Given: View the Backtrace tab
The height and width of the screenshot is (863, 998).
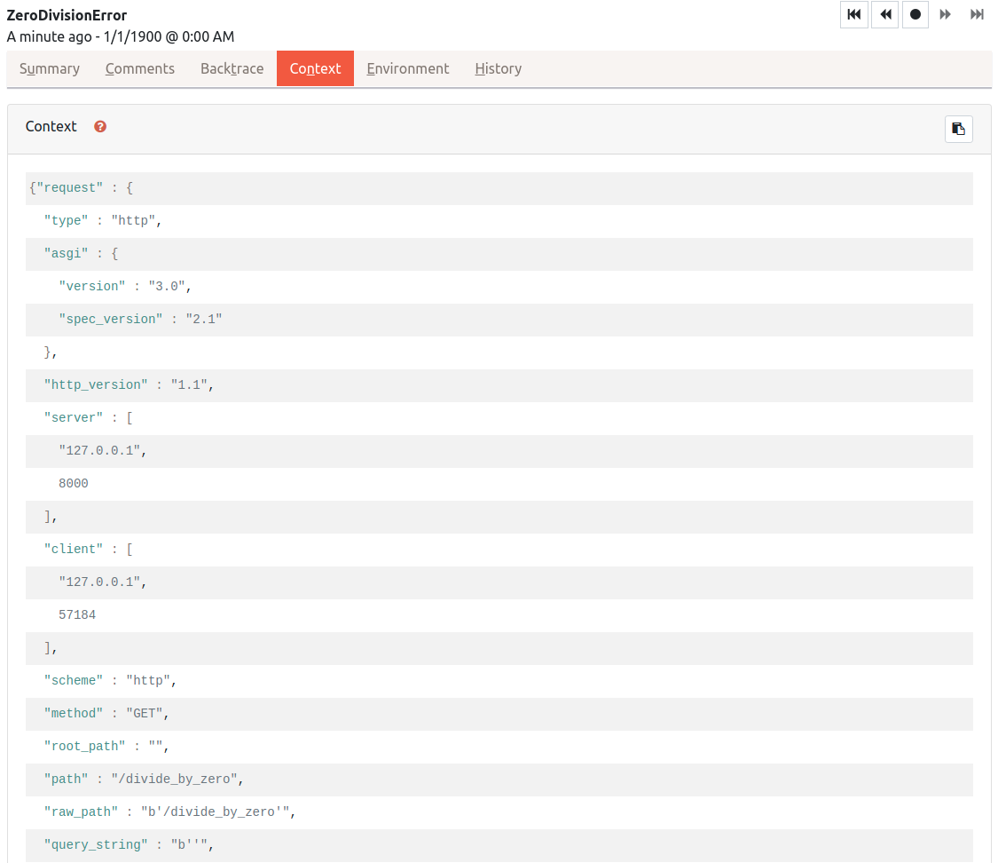Looking at the screenshot, I should click(x=232, y=68).
